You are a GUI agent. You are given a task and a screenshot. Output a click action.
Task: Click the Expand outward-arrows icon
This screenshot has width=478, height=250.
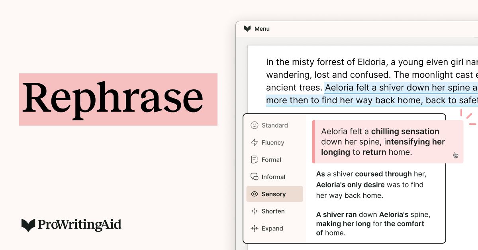[x=254, y=228]
